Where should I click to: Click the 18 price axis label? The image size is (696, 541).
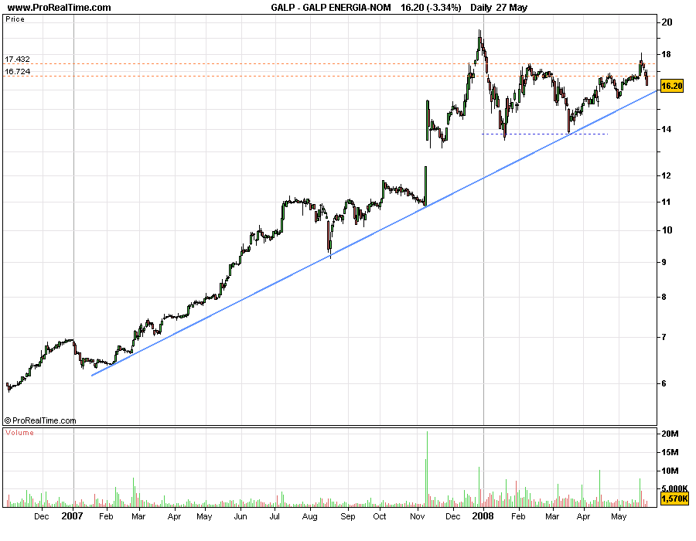(666, 55)
